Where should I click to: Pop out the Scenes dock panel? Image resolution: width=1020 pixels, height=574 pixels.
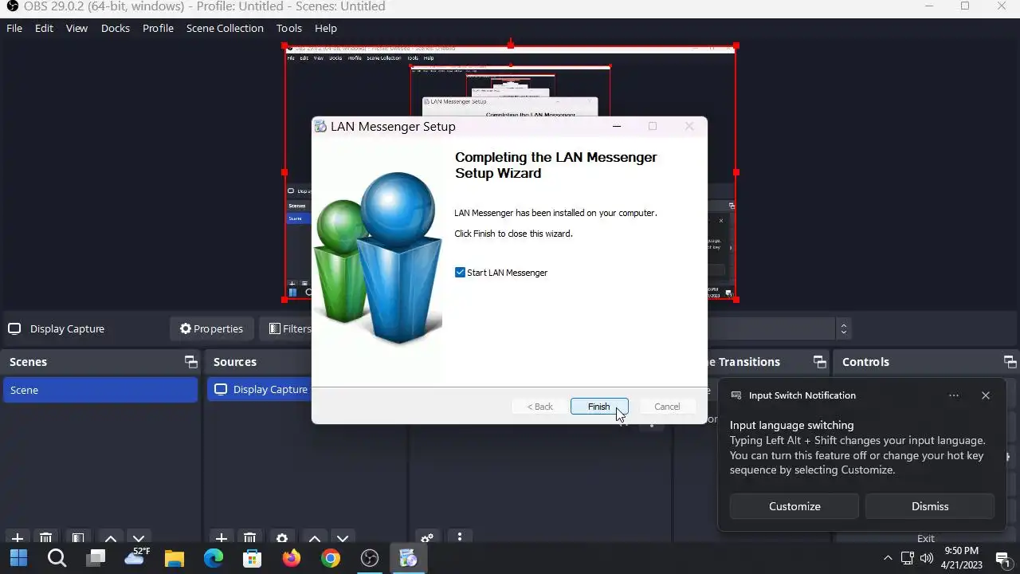click(x=190, y=362)
